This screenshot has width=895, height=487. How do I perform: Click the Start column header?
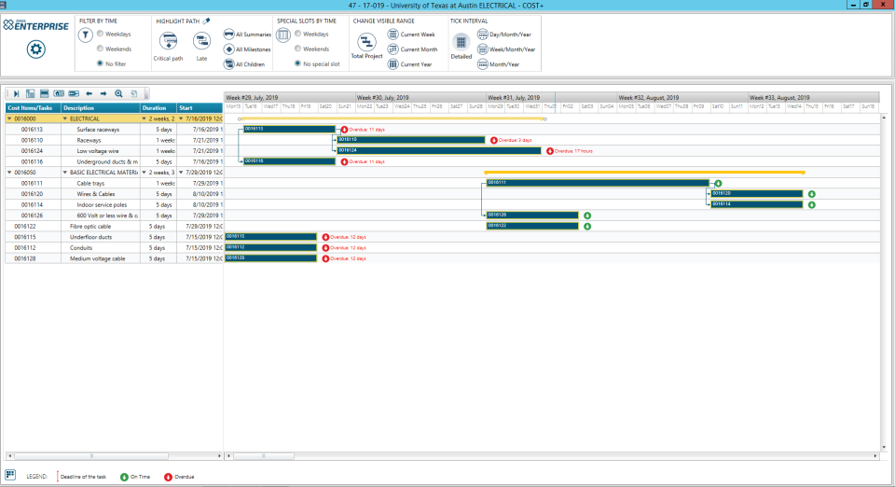200,108
